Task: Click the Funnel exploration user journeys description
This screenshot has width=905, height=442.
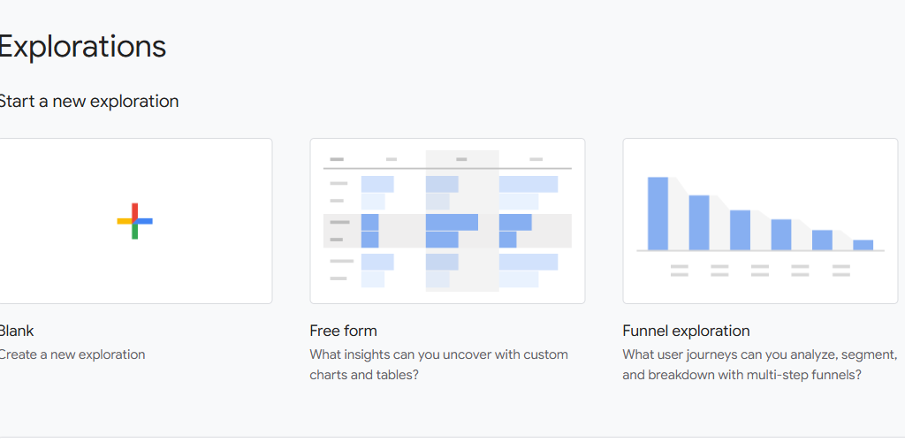Action: pos(759,364)
